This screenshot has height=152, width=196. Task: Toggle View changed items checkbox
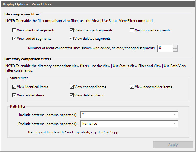tap(72, 87)
